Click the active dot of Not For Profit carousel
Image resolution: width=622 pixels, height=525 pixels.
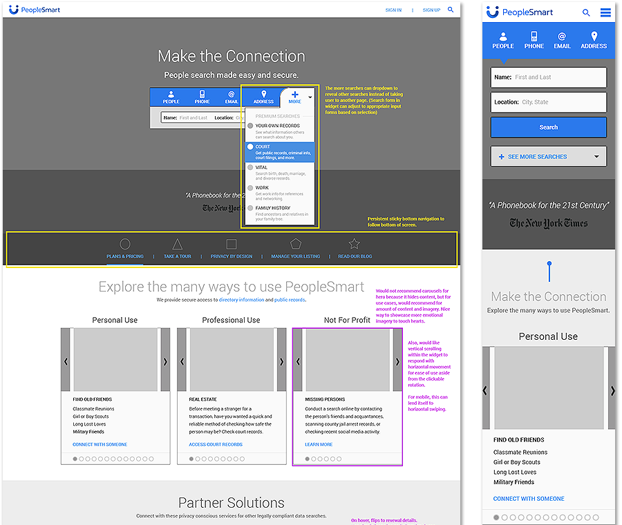point(307,459)
